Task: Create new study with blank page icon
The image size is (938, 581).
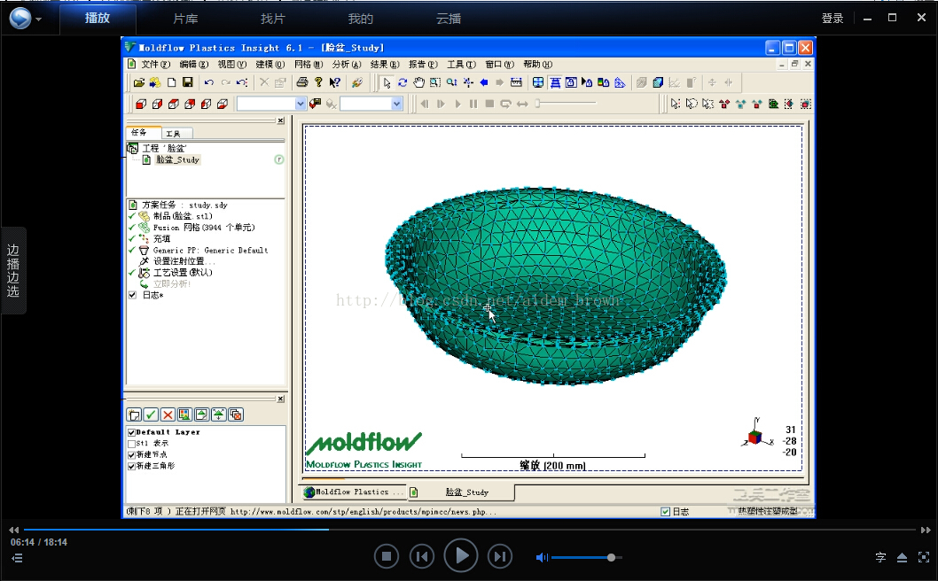Action: (172, 82)
